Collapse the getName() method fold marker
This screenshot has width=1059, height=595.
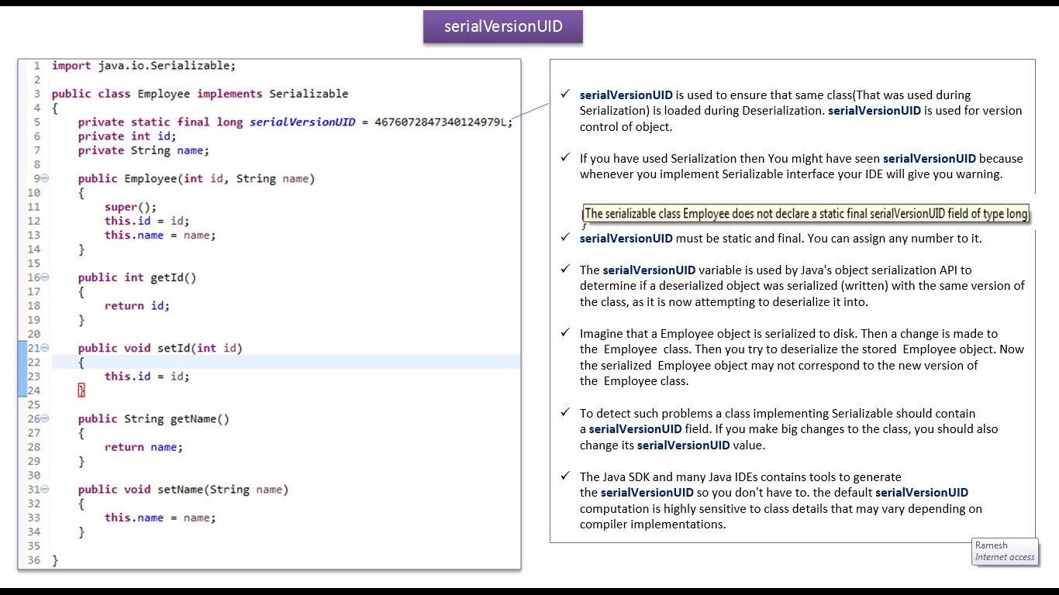(x=44, y=418)
